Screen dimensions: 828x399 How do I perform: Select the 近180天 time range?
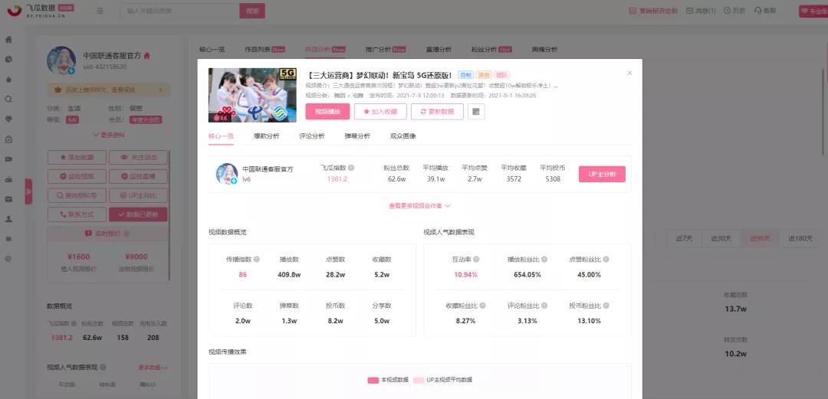coord(800,238)
